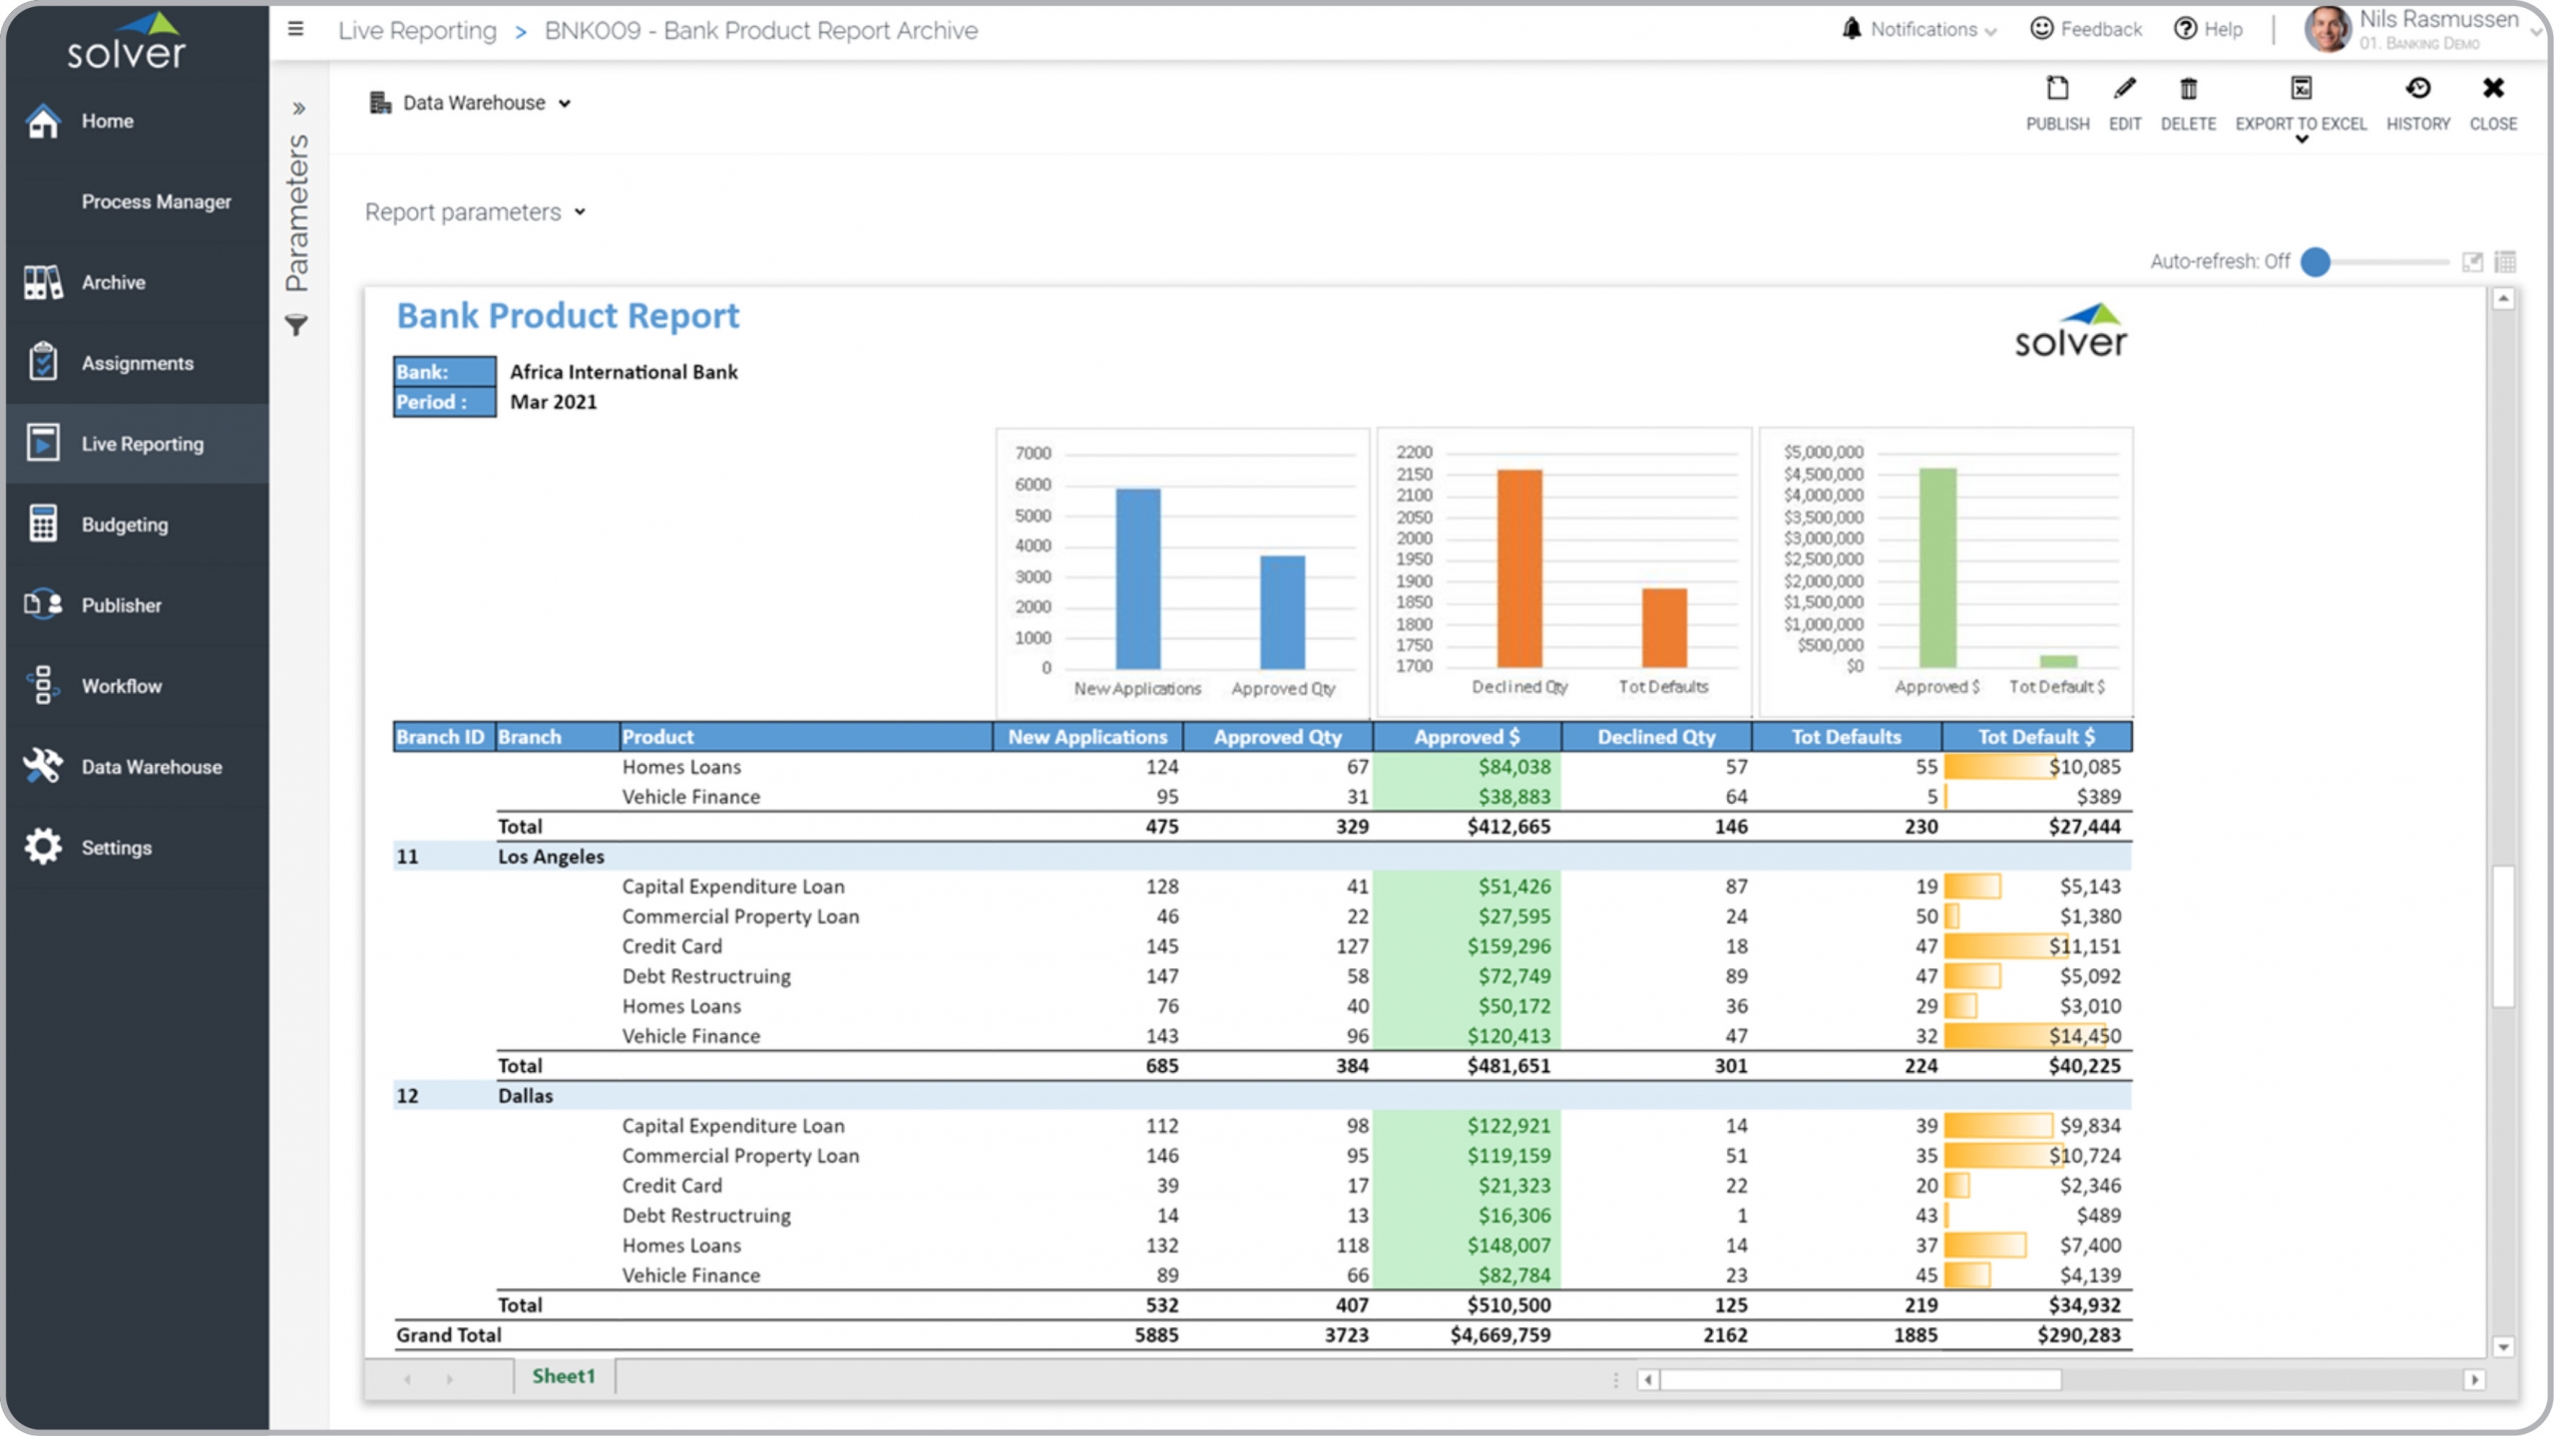Image resolution: width=2554 pixels, height=1436 pixels.
Task: Click the Delete trash icon
Action: [x=2188, y=90]
